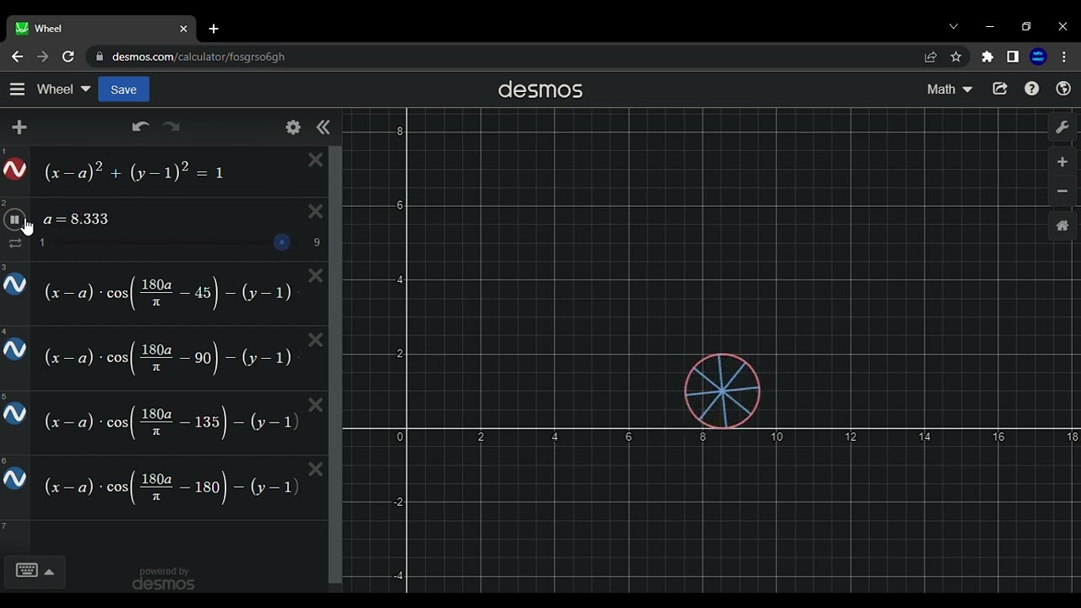Viewport: 1081px width, 608px height.
Task: Click the empty expression row 7
Action: point(179,535)
